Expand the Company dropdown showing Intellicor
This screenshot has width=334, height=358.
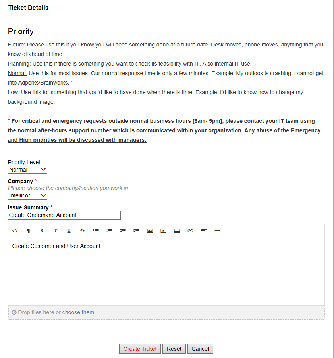point(27,195)
